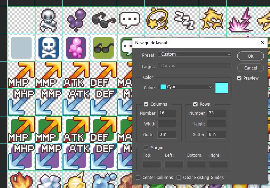Click the blue-background skull icon
The width and height of the screenshot is (270, 188).
click(49, 48)
